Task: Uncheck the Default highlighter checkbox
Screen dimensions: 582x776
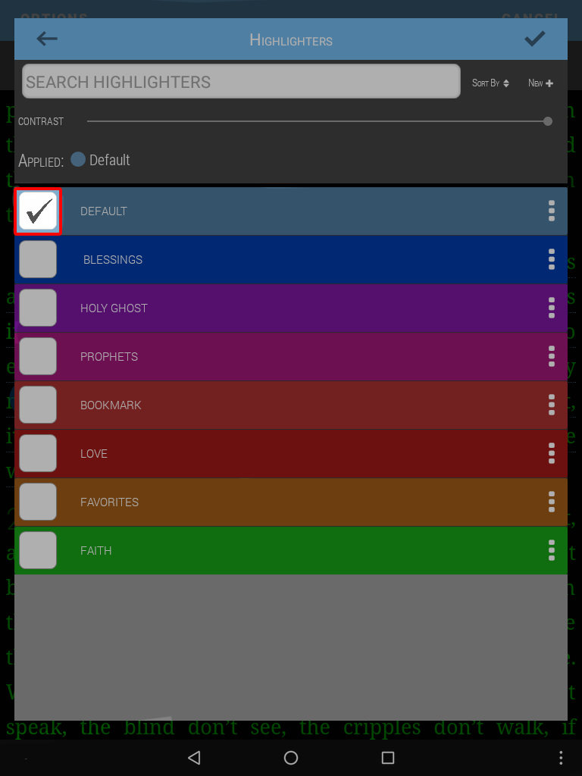Action: point(38,211)
